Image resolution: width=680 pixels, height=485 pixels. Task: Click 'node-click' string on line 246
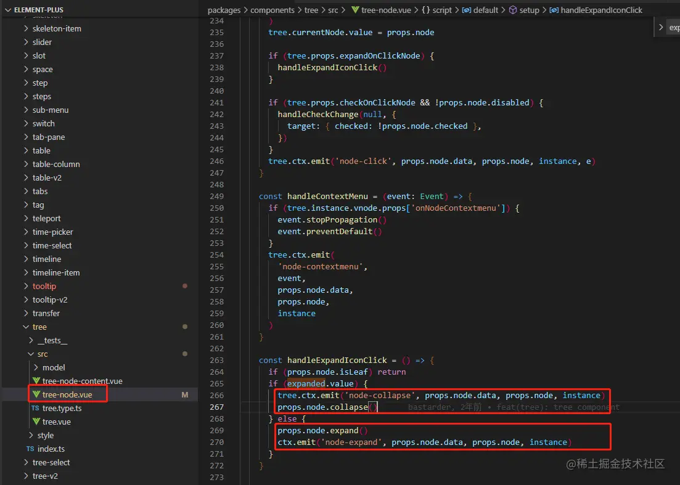point(363,161)
